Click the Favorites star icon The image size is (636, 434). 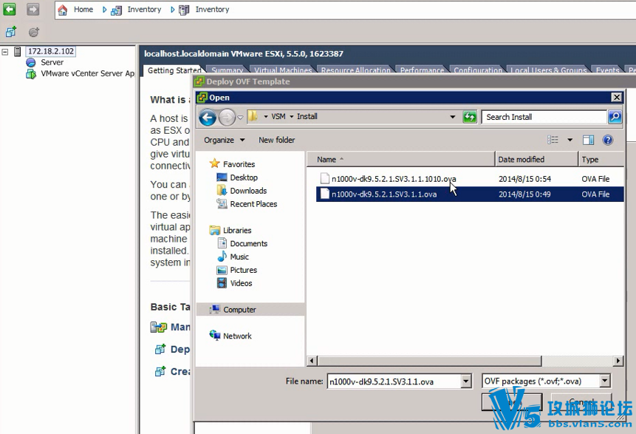(x=214, y=163)
